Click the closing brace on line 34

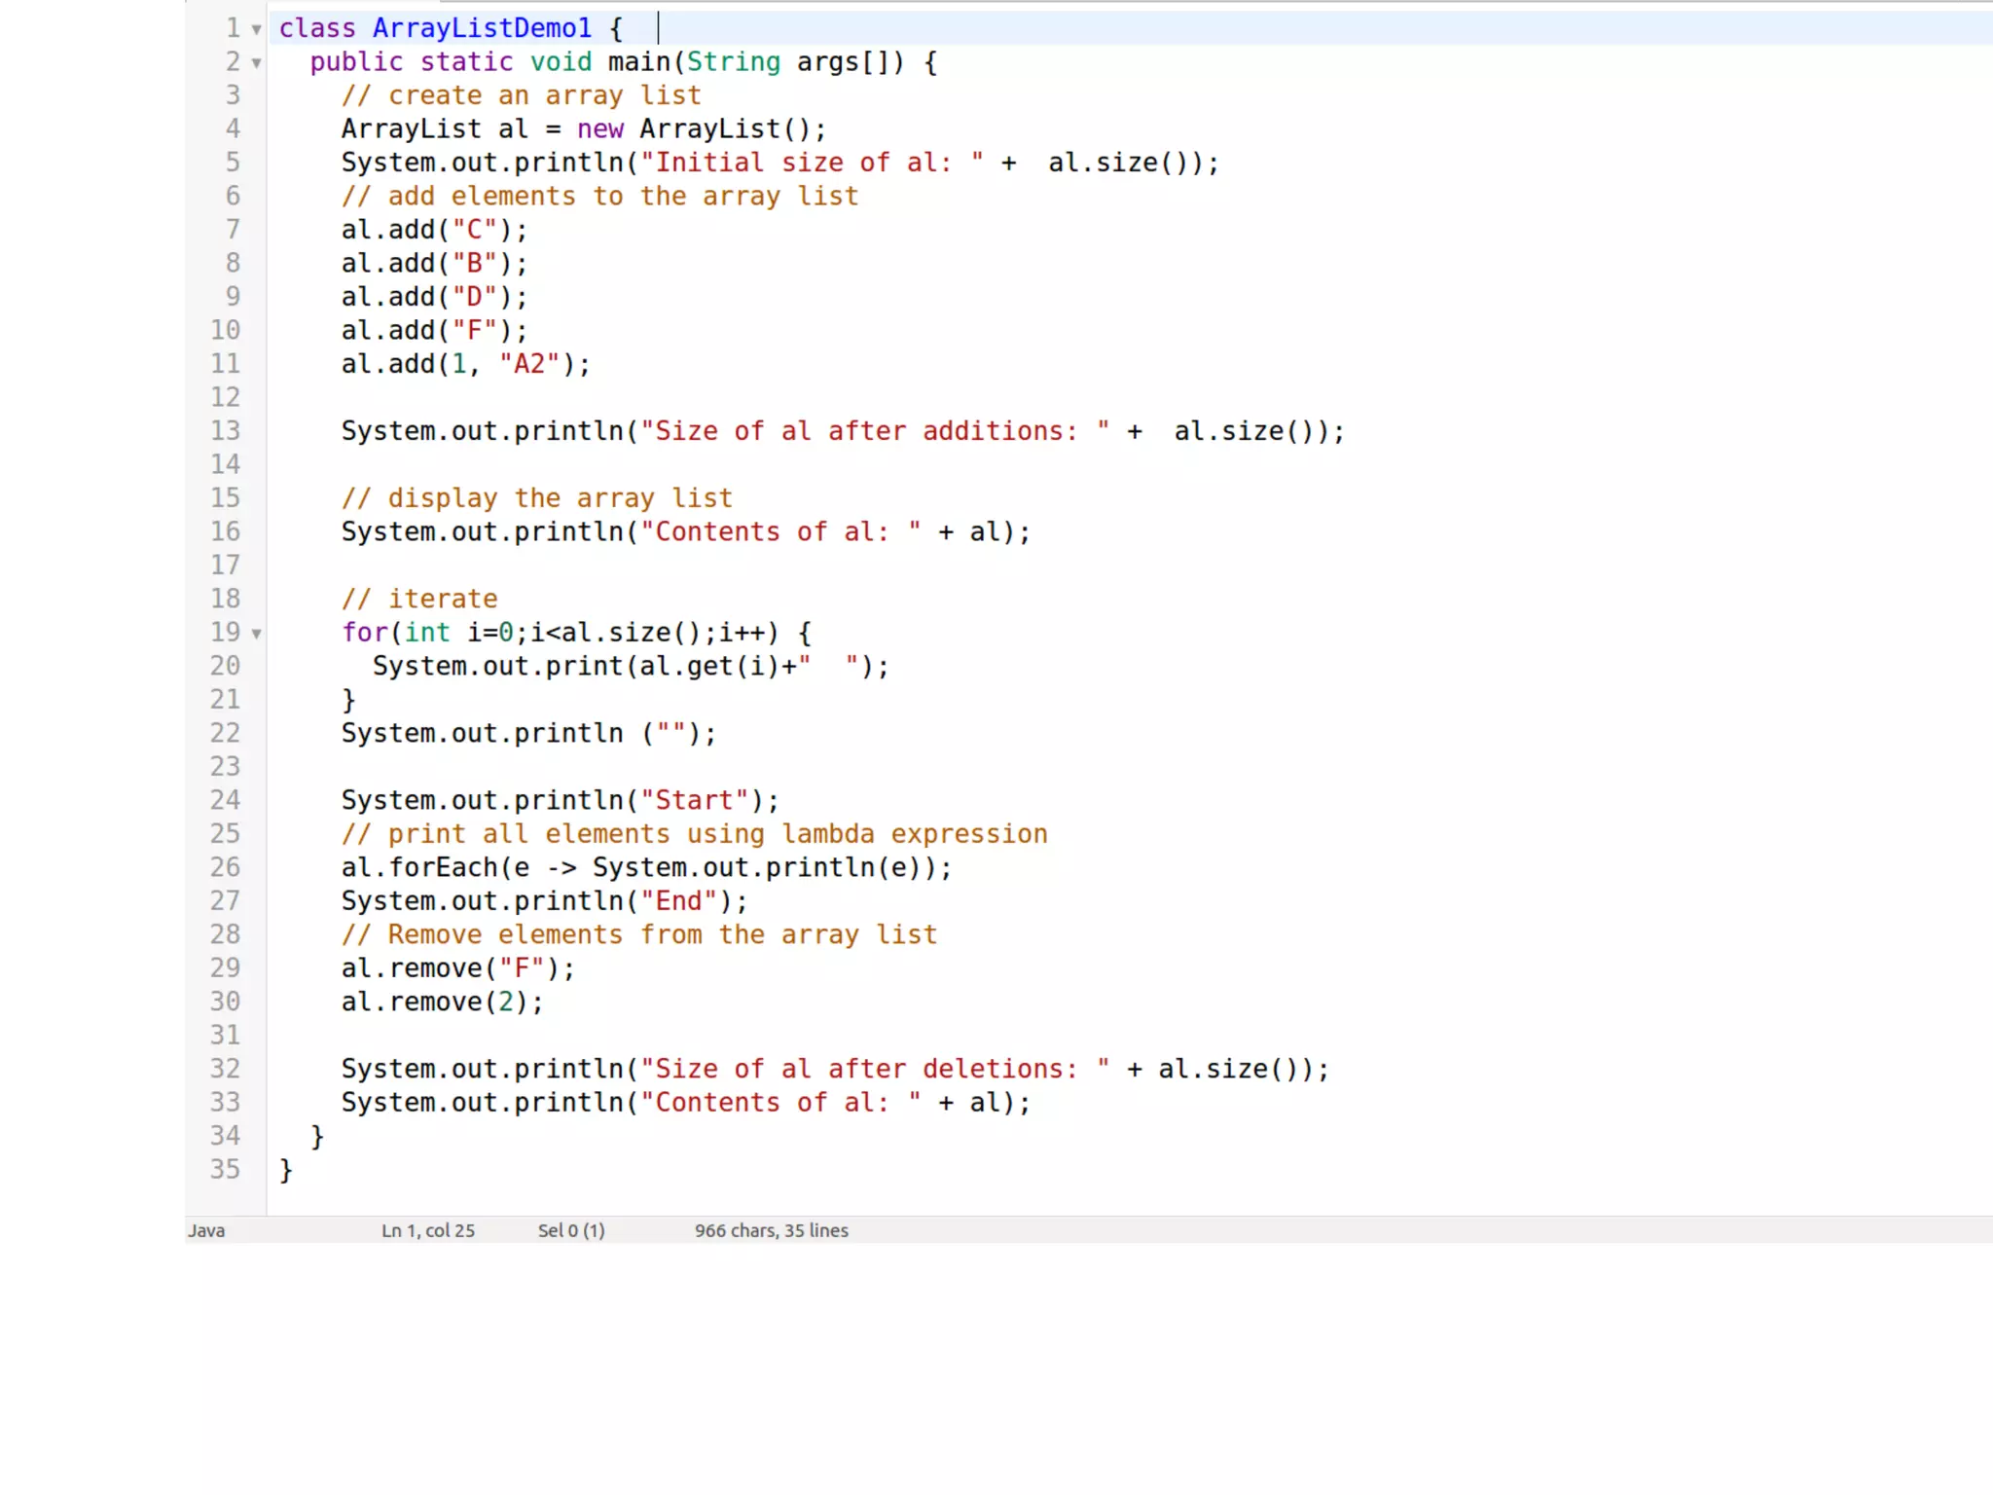(317, 1136)
